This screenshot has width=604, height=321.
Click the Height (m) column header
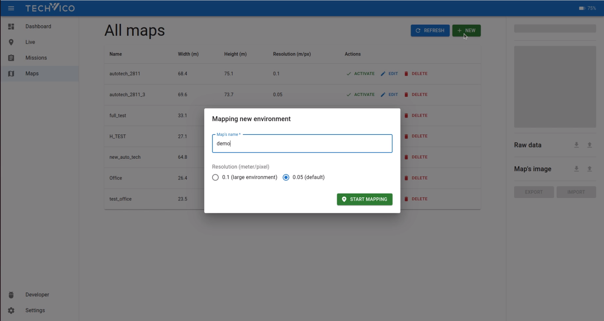[x=235, y=54]
